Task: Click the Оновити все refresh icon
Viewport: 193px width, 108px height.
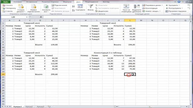Action: pyautogui.click(x=46, y=7)
